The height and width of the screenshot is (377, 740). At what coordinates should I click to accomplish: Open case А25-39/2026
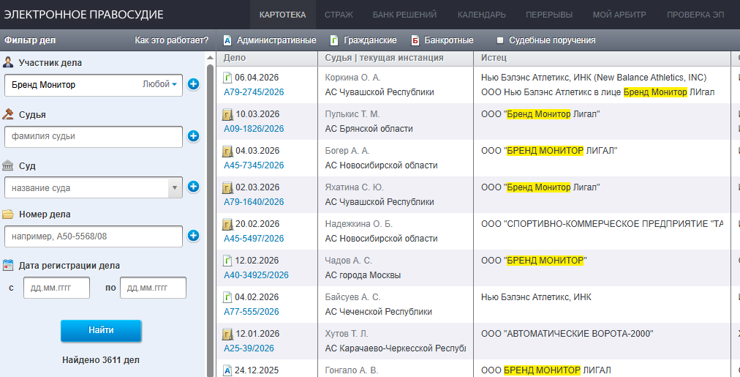[249, 348]
